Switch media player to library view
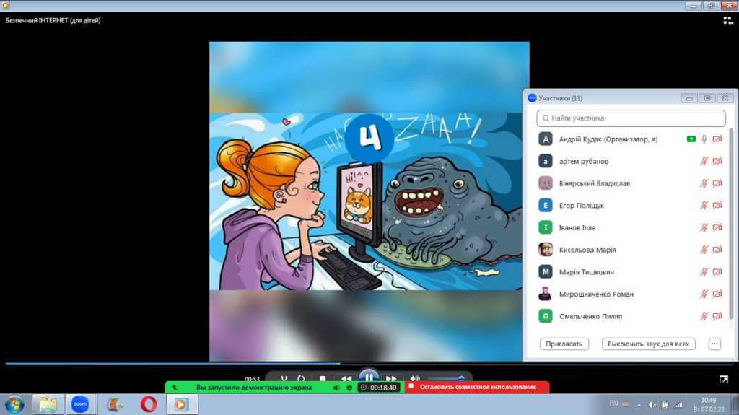Viewport: 739px width, 415px height. 728,20
